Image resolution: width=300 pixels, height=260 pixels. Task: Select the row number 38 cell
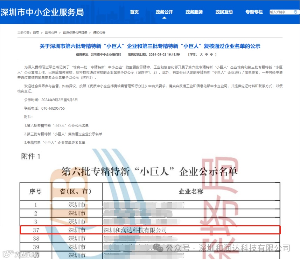pyautogui.click(x=36, y=239)
